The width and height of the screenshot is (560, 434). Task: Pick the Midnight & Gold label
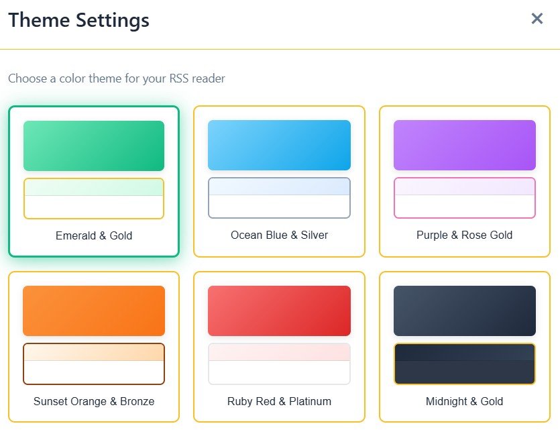click(464, 402)
